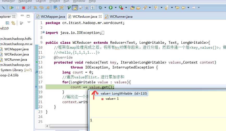Terminate the running program
The width and height of the screenshot is (226, 131).
click(23, 8)
